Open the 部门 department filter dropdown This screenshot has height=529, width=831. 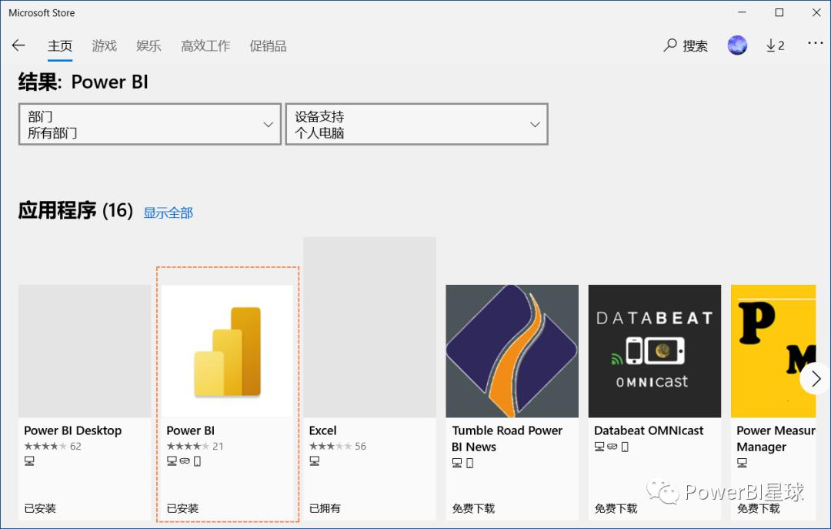point(149,124)
